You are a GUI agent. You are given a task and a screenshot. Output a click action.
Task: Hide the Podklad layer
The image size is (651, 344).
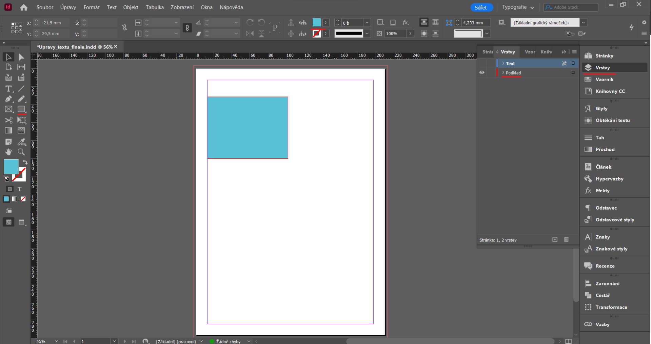[x=482, y=72]
